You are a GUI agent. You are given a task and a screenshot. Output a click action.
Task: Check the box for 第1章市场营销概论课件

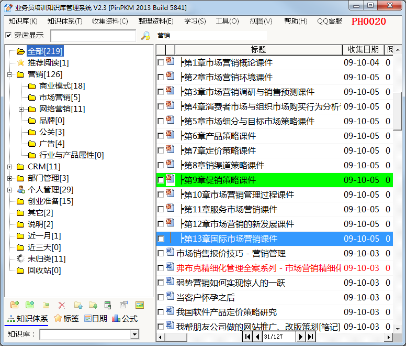coord(161,63)
